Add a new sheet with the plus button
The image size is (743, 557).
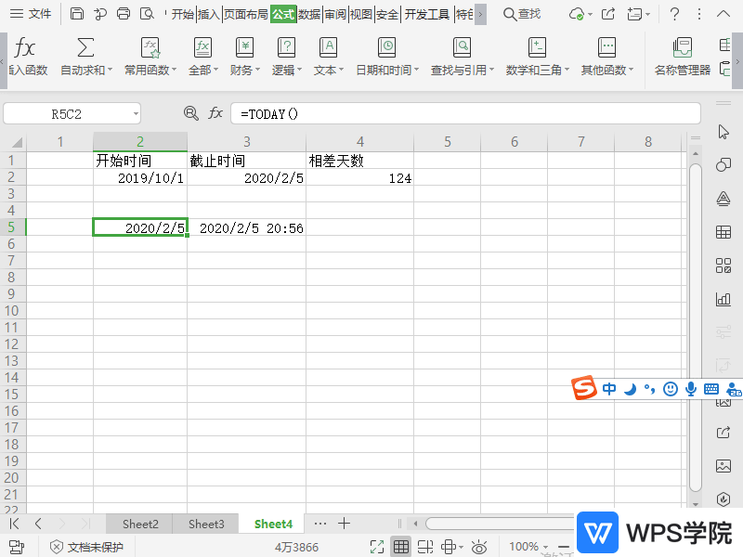point(344,524)
